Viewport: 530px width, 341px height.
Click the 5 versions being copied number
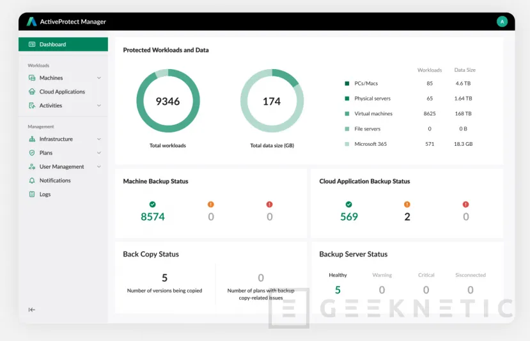[x=164, y=278]
